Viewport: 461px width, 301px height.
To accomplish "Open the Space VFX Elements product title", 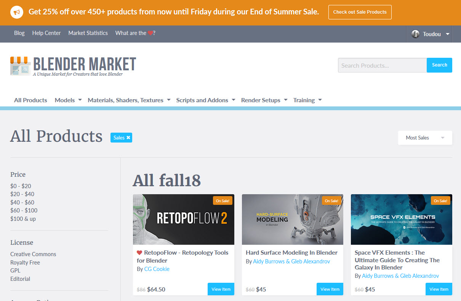I will pos(397,260).
